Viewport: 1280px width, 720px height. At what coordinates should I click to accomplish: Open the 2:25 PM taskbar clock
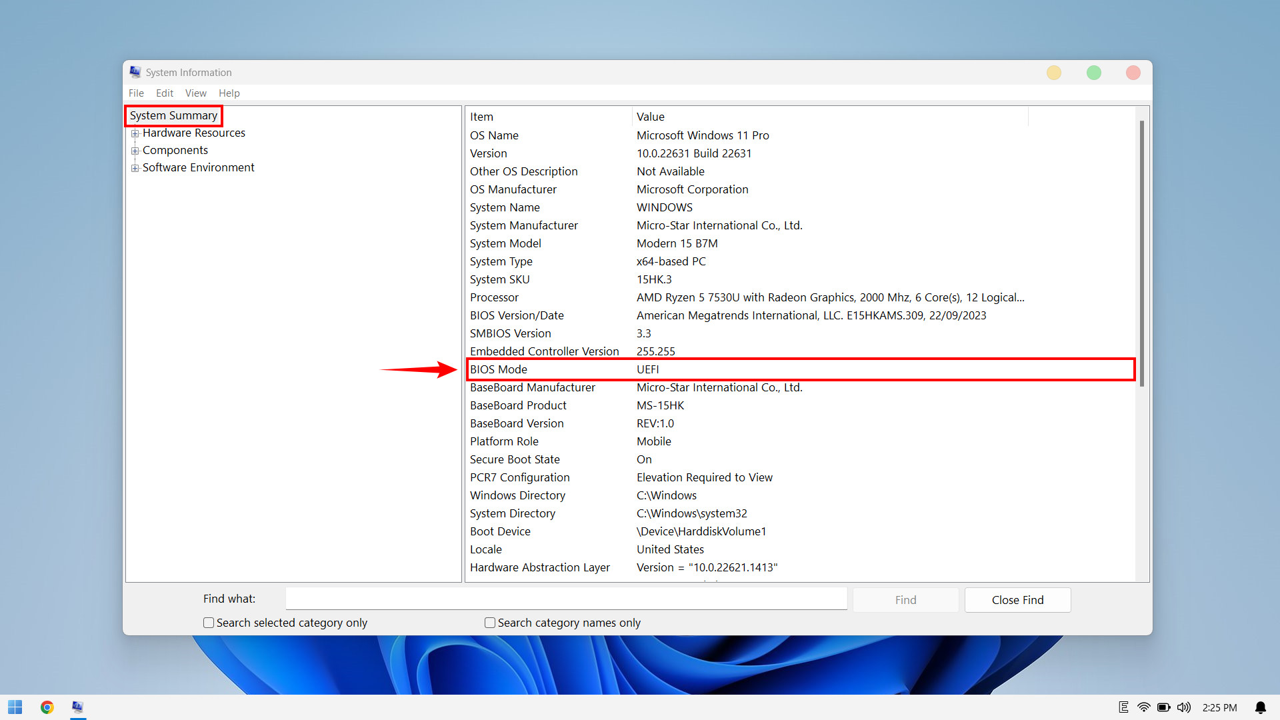click(x=1219, y=707)
